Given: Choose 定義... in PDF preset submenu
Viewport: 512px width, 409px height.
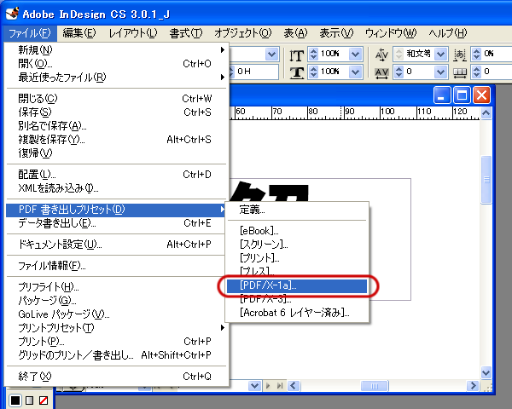Looking at the screenshot, I should coord(297,210).
